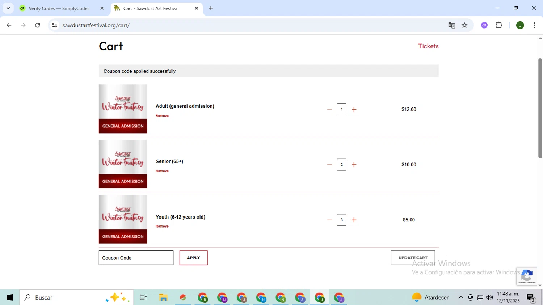Open Task View on the taskbar
This screenshot has height=305, width=543.
click(x=143, y=297)
